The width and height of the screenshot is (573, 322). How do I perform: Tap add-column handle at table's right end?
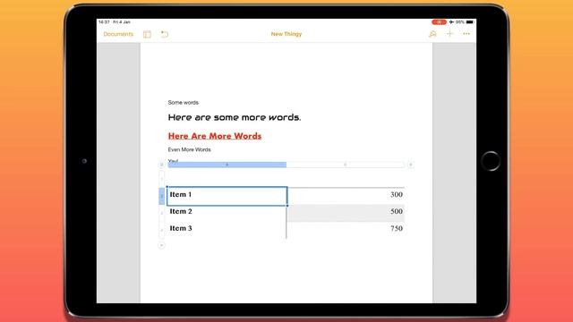(410, 165)
